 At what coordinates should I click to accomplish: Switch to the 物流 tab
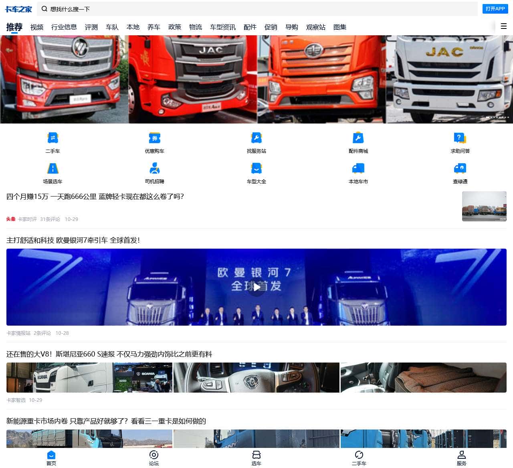pyautogui.click(x=196, y=27)
